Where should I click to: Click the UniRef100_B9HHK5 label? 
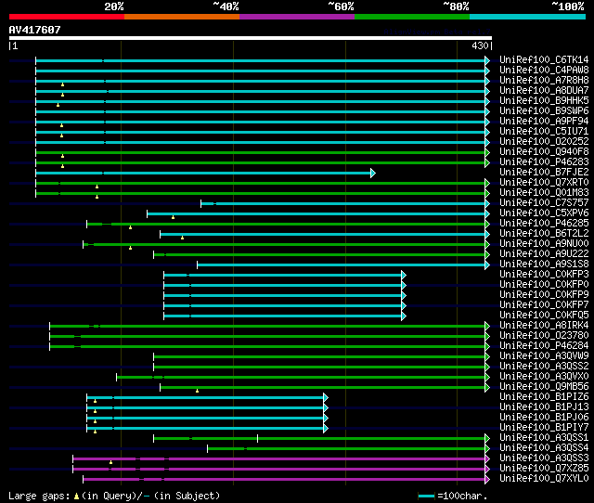pos(544,101)
